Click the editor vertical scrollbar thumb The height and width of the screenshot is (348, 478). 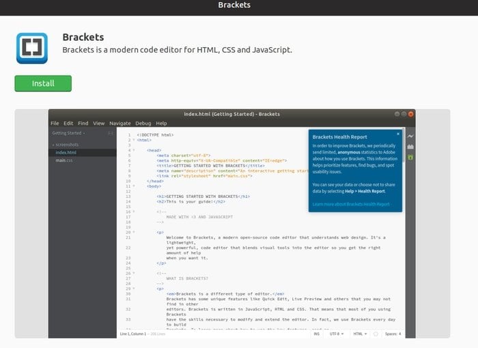pyautogui.click(x=404, y=145)
